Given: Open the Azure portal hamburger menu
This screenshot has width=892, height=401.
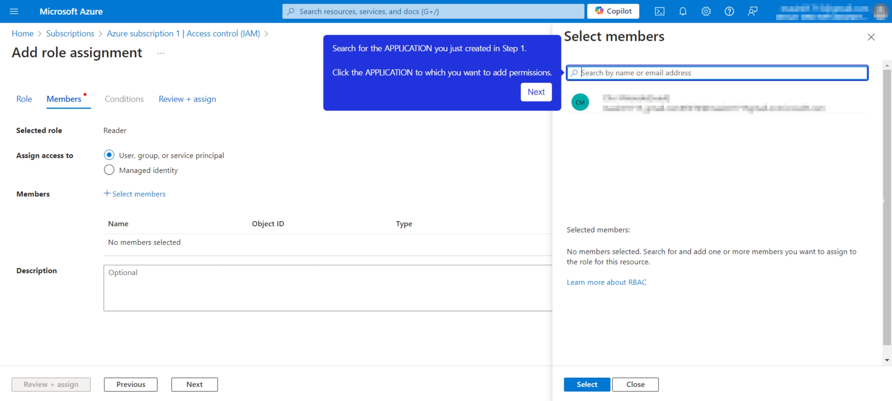Looking at the screenshot, I should pyautogui.click(x=14, y=11).
